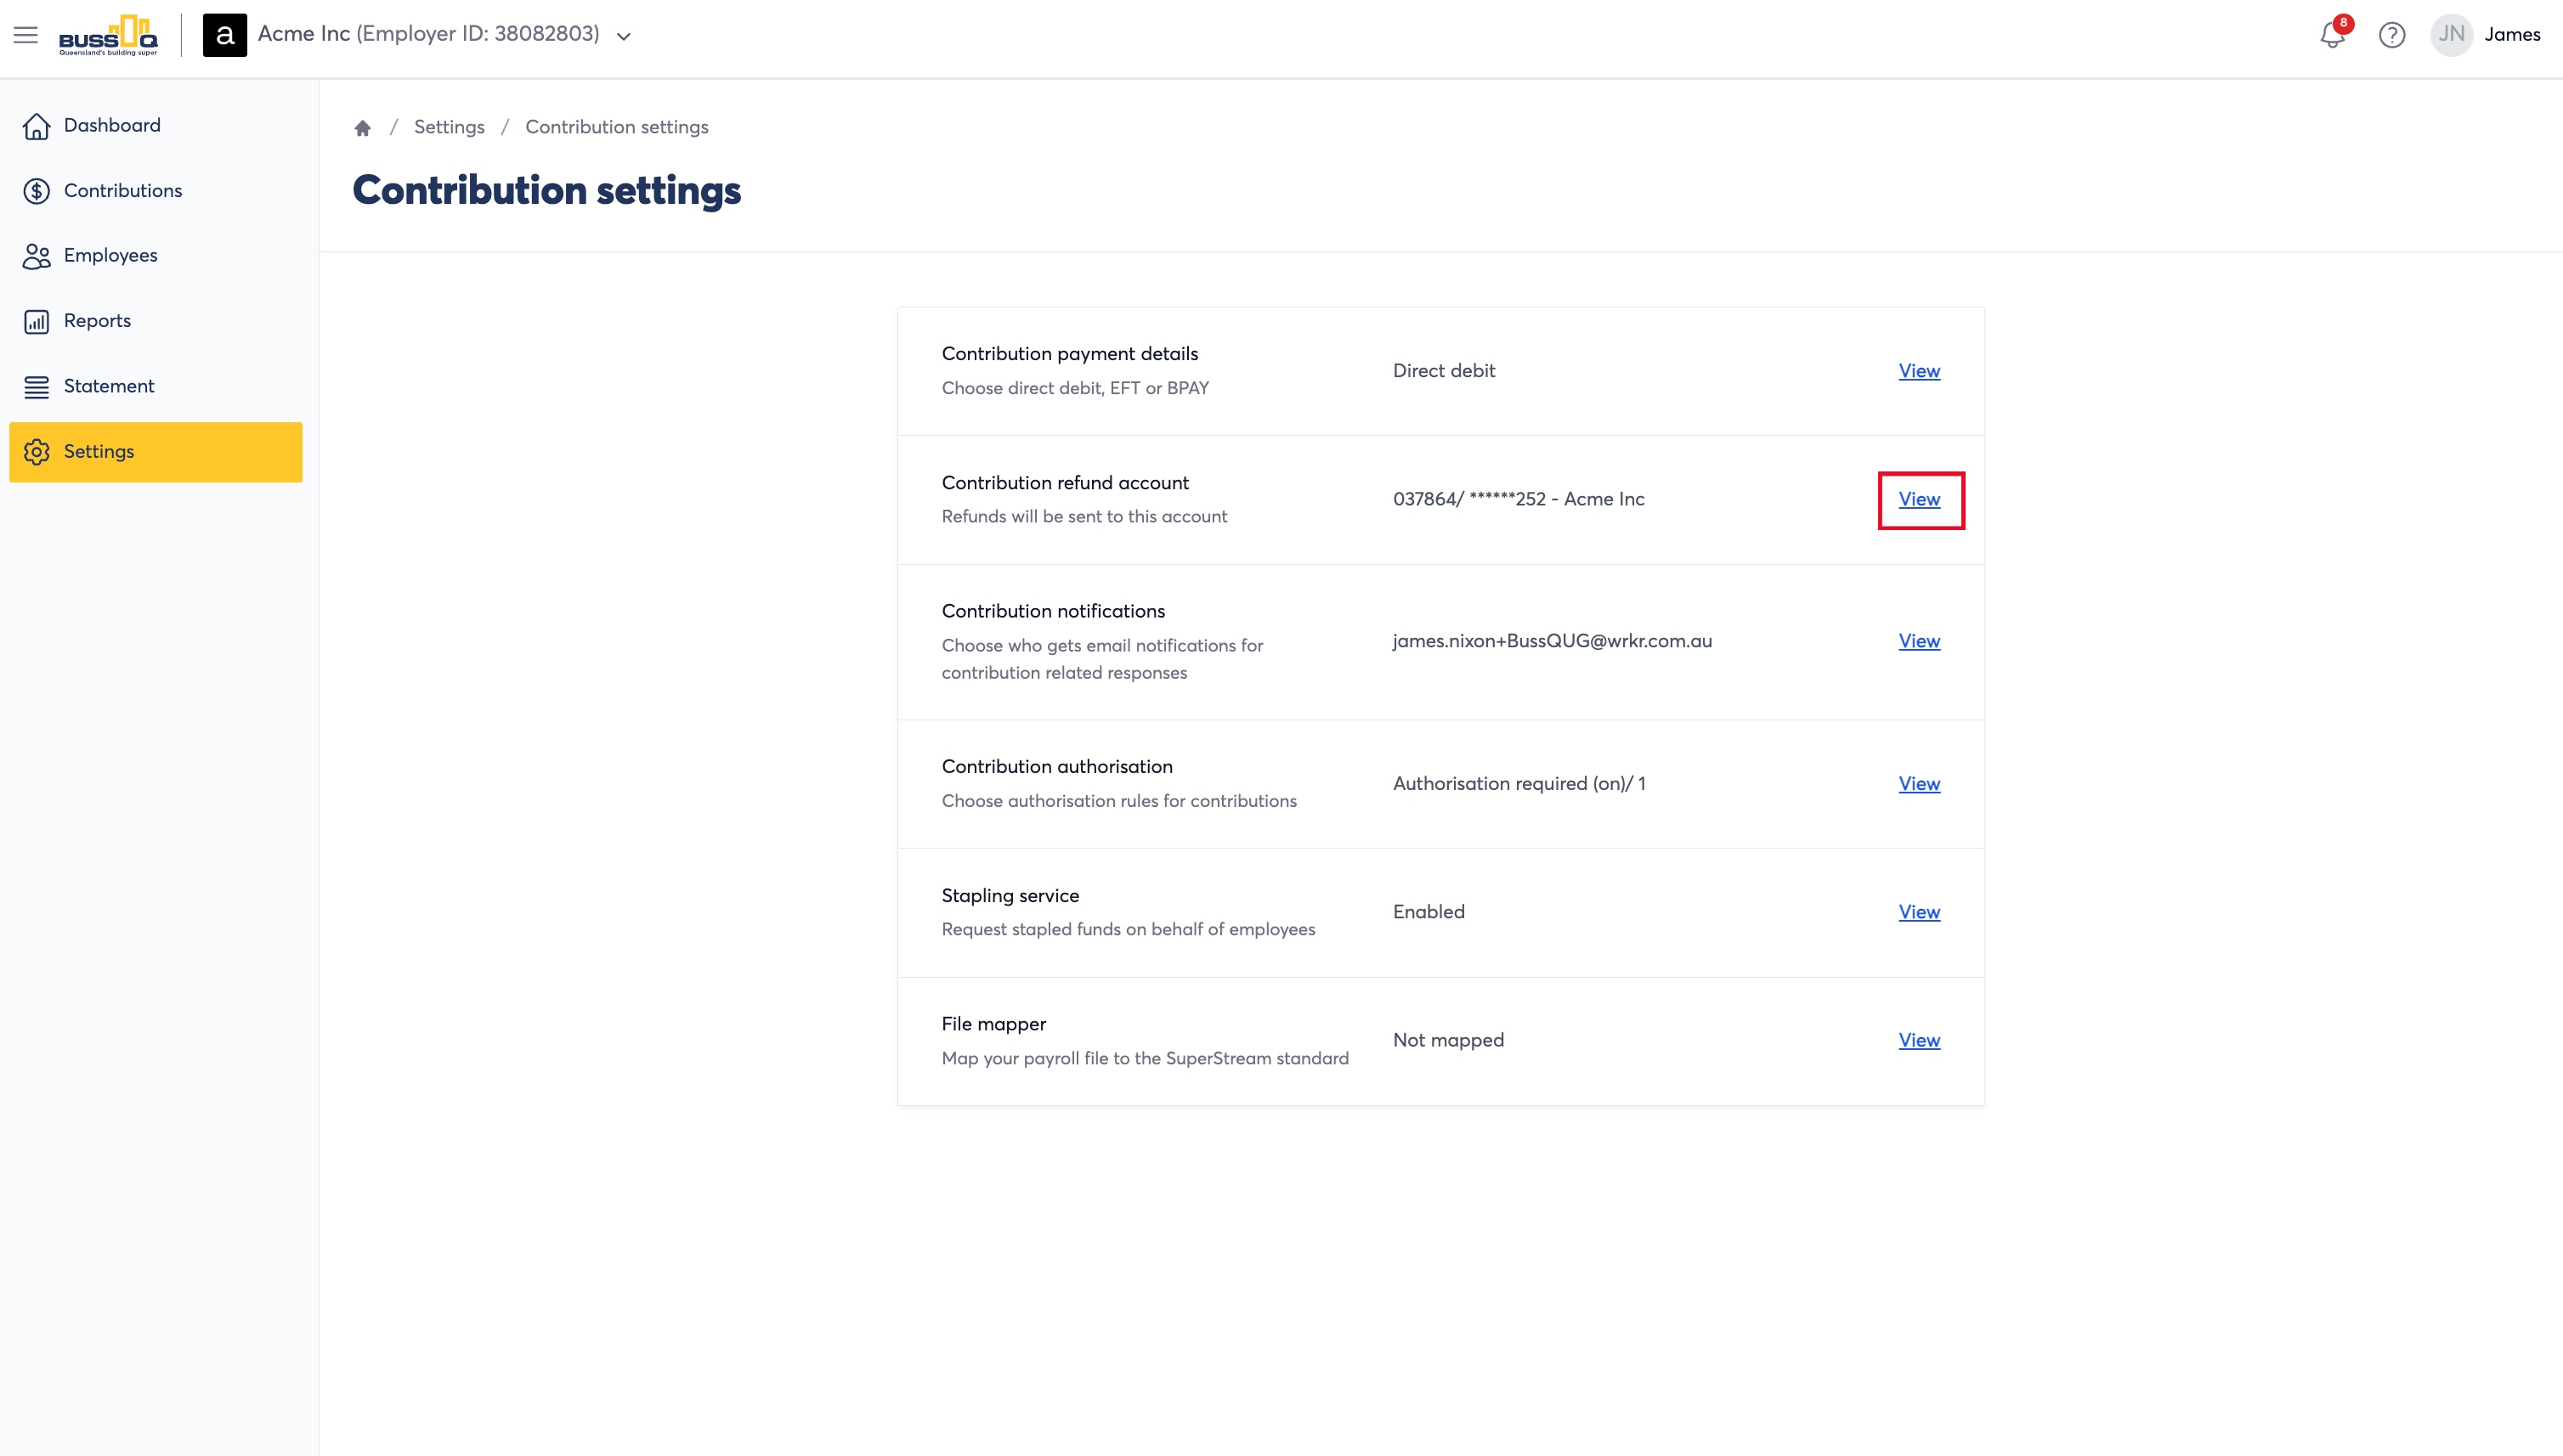
Task: Click 'File mapper' title
Action: (x=993, y=1024)
